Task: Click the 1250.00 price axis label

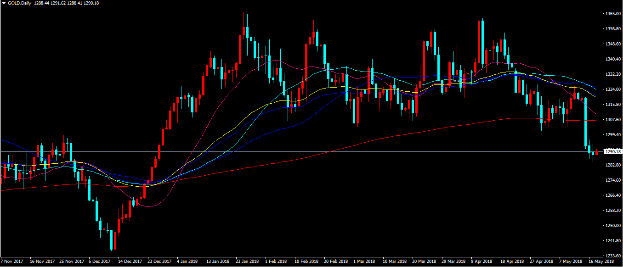Action: click(x=613, y=226)
